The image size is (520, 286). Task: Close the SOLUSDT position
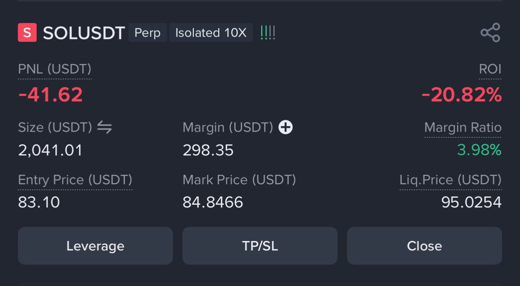pyautogui.click(x=425, y=246)
